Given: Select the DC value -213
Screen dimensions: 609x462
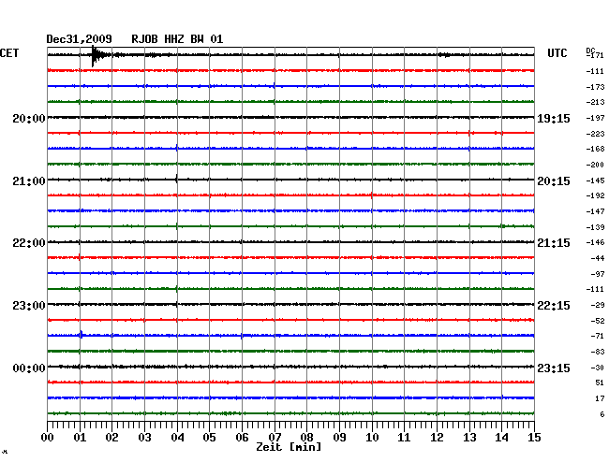Looking at the screenshot, I should point(595,102).
